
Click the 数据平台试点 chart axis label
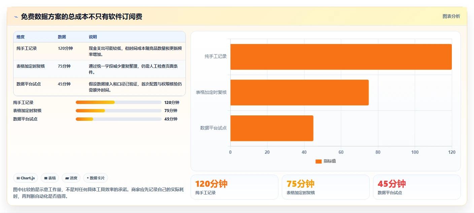pyautogui.click(x=213, y=128)
